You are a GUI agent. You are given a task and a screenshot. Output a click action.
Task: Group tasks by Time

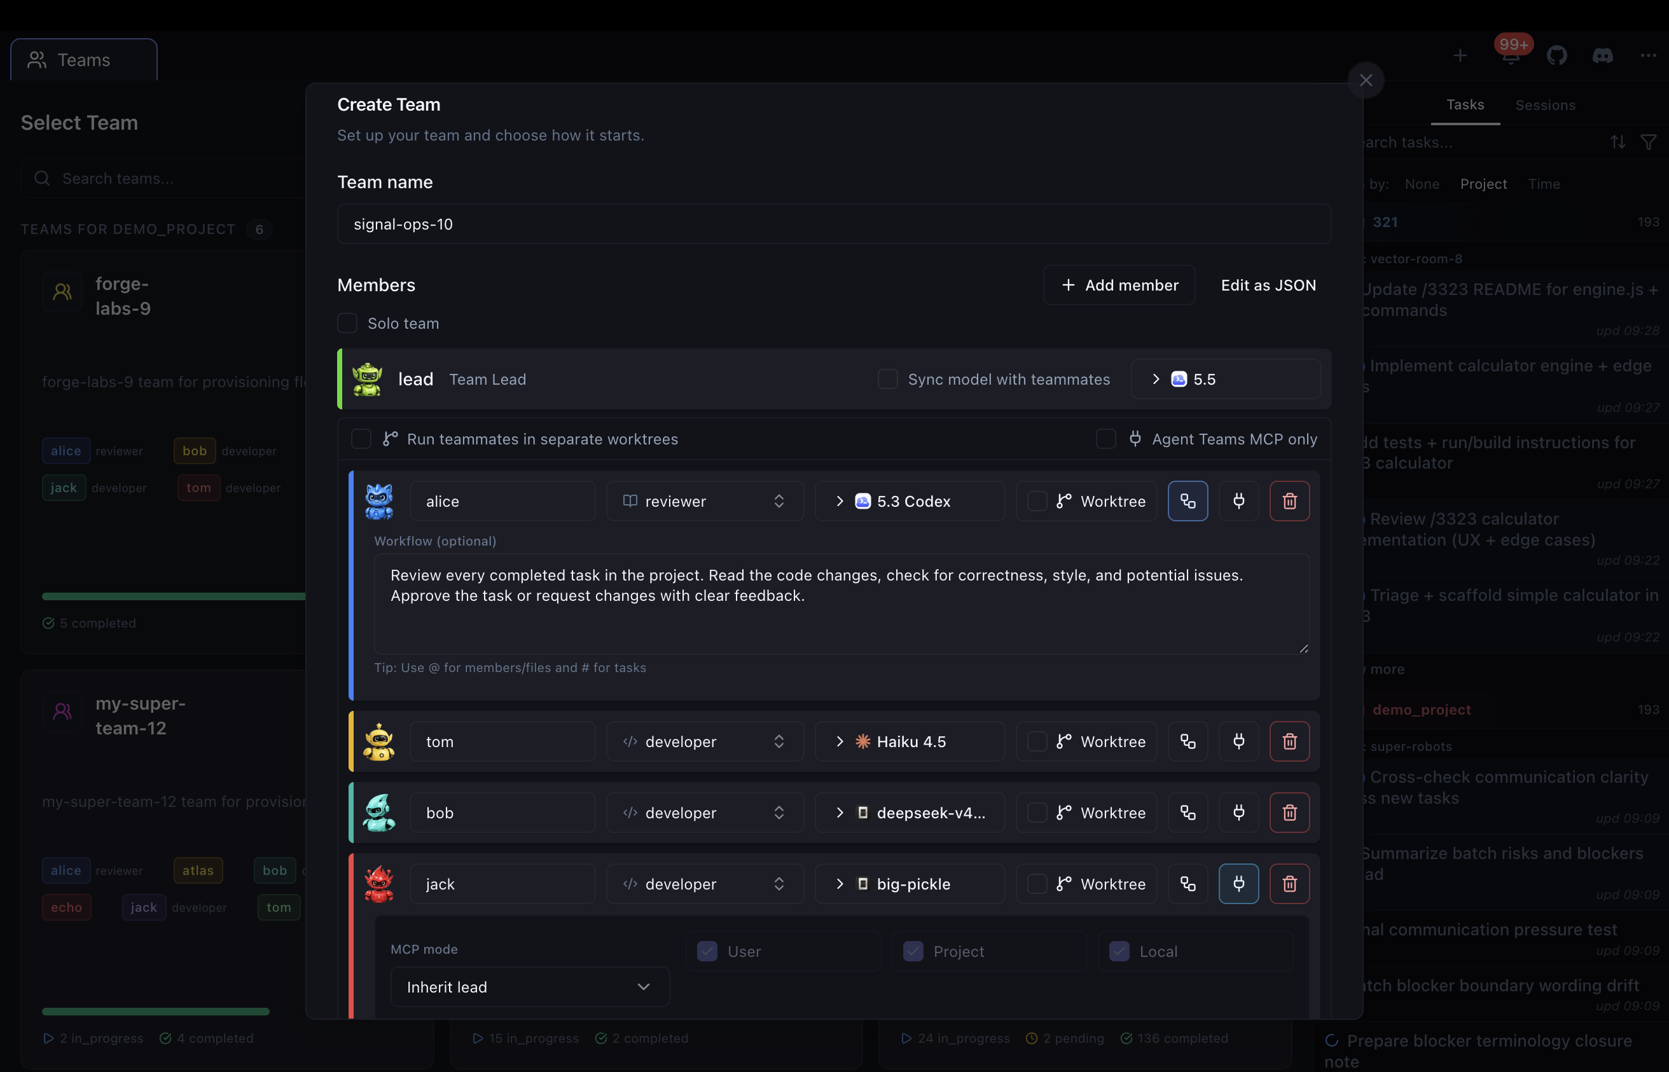pyautogui.click(x=1543, y=184)
